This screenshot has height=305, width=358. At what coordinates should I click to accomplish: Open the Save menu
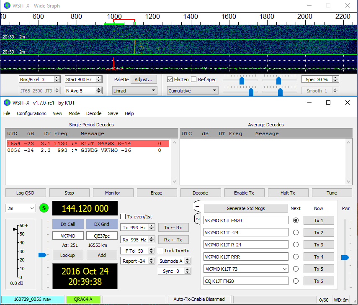[113, 113]
